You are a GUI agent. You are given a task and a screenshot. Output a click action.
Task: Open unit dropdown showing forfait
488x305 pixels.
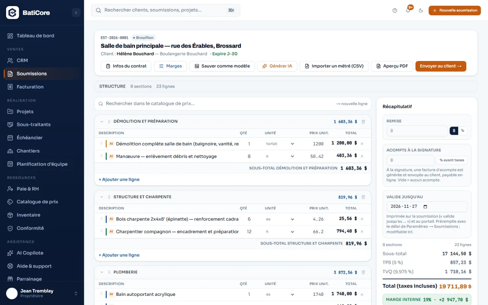click(x=280, y=144)
